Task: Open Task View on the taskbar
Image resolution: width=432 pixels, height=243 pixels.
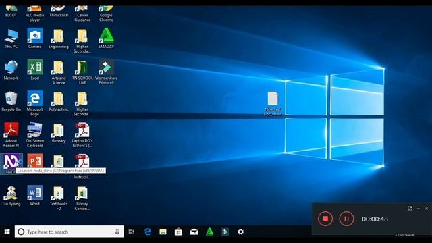Action: coord(132,232)
